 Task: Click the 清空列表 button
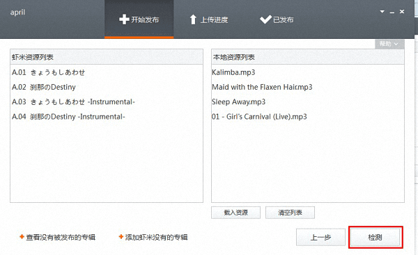290,213
